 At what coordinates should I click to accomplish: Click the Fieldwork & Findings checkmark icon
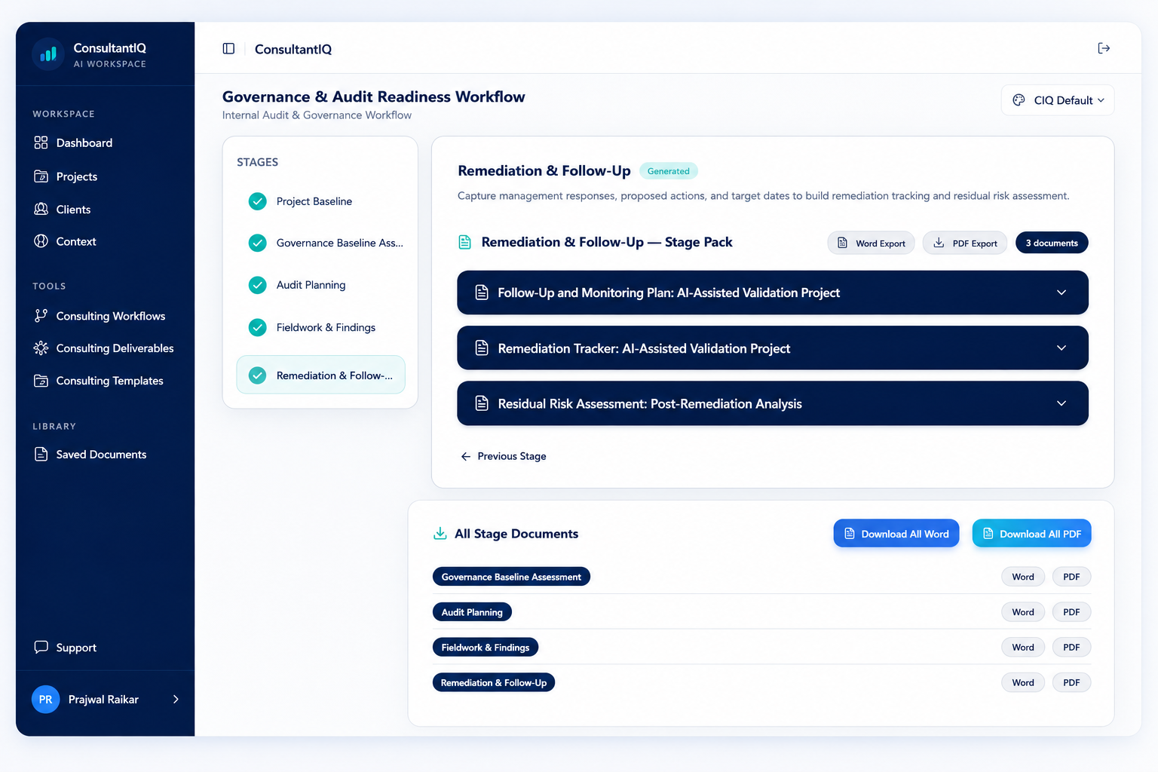click(258, 327)
